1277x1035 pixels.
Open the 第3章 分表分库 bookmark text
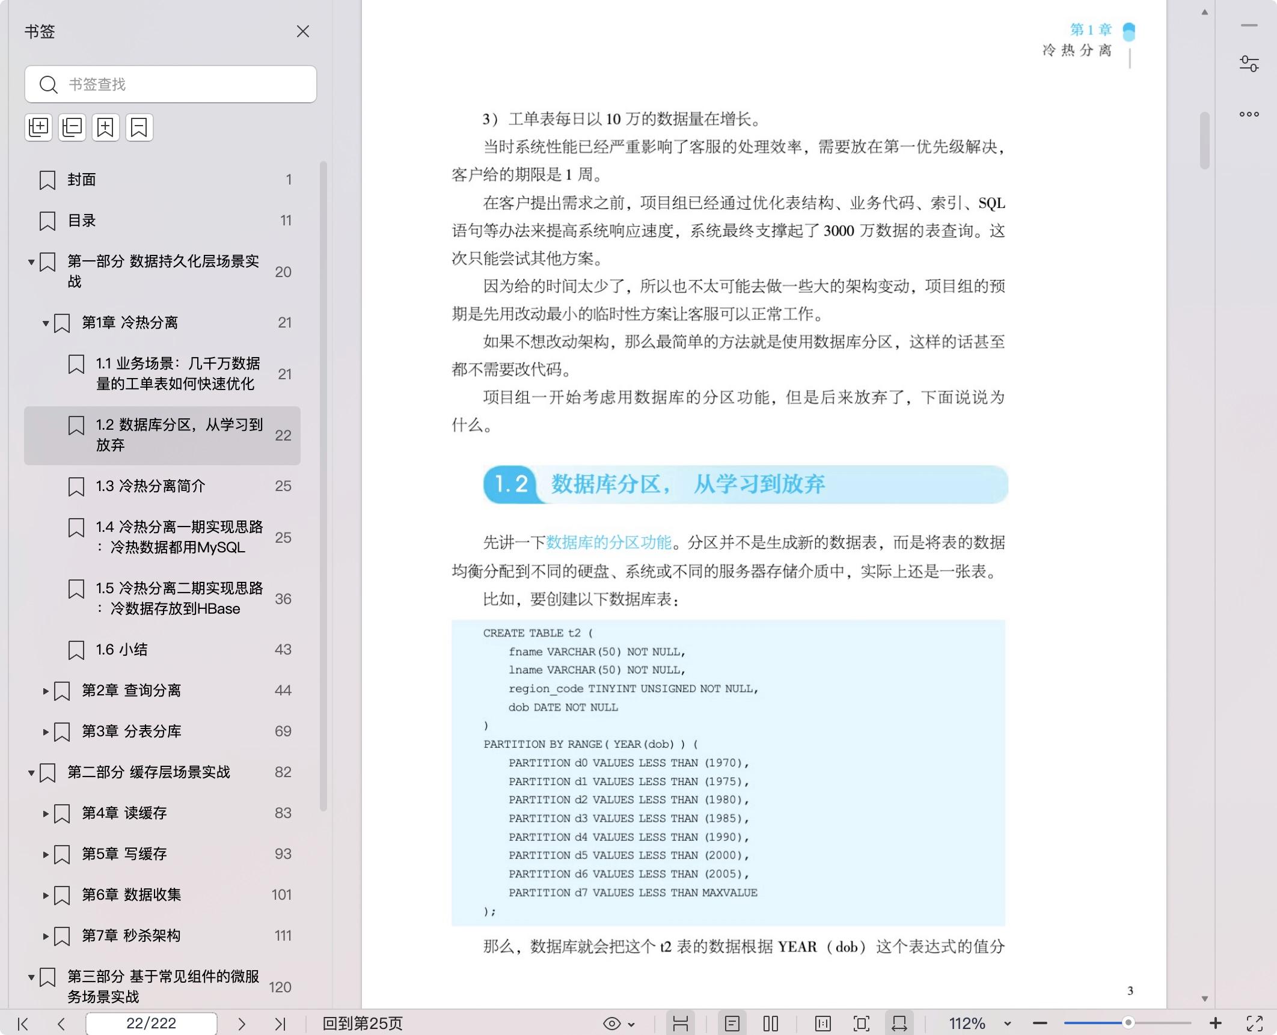pos(131,731)
